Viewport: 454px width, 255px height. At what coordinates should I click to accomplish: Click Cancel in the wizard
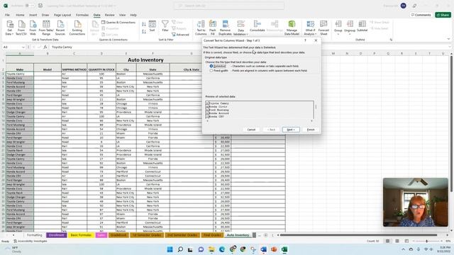pyautogui.click(x=251, y=130)
